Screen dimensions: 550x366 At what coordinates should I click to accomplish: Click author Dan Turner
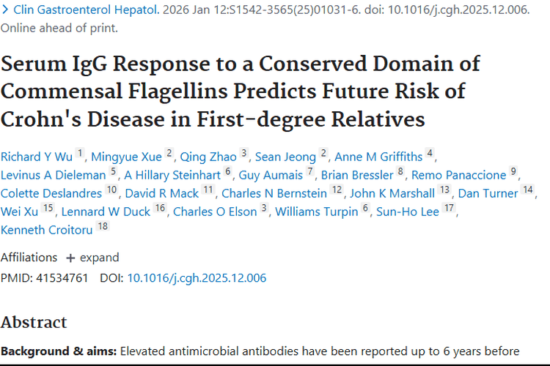[488, 194]
